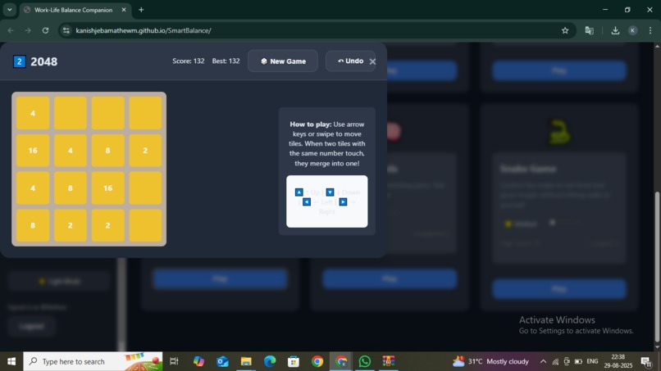The image size is (661, 371).
Task: Click the address bar URL
Action: click(x=144, y=30)
